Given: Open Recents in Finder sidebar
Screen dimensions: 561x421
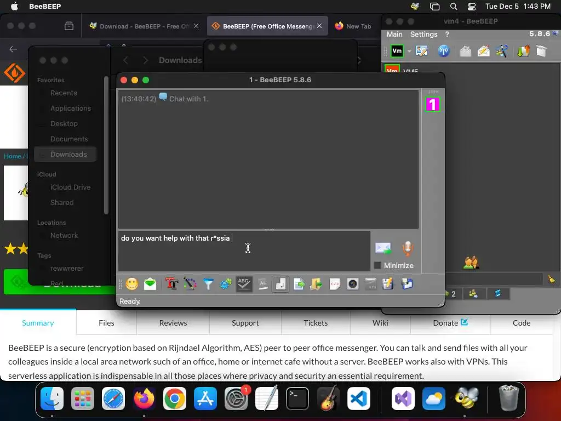Looking at the screenshot, I should [x=64, y=93].
